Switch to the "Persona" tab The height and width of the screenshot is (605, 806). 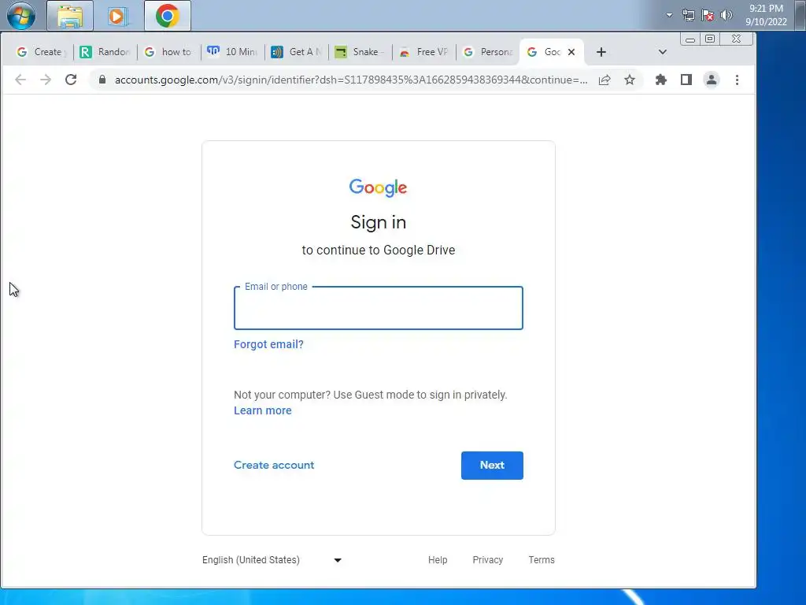click(x=488, y=52)
